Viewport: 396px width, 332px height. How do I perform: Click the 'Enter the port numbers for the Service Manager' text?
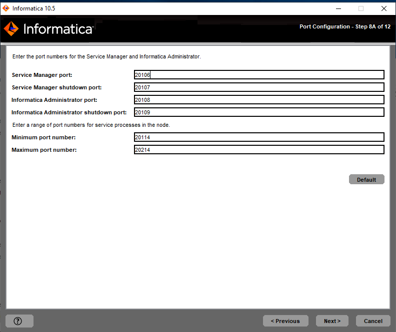point(106,56)
